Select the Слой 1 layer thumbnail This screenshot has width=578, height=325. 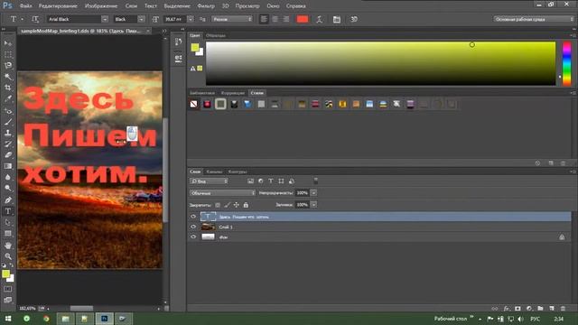click(x=208, y=227)
